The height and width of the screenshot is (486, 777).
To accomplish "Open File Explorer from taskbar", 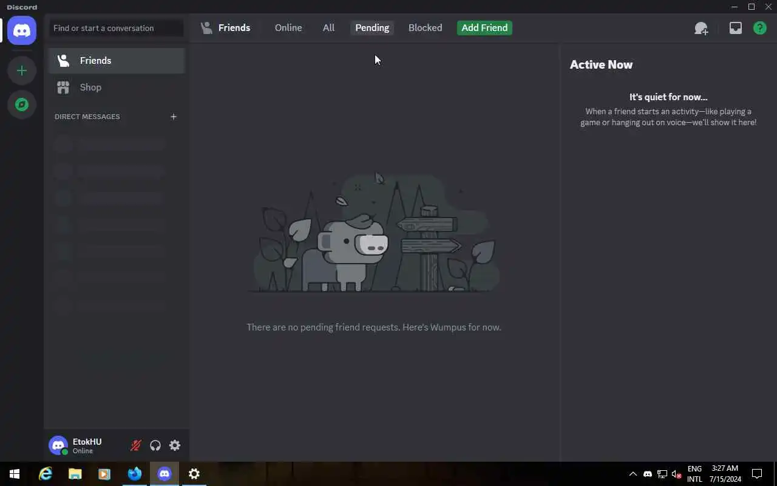I will [x=75, y=474].
